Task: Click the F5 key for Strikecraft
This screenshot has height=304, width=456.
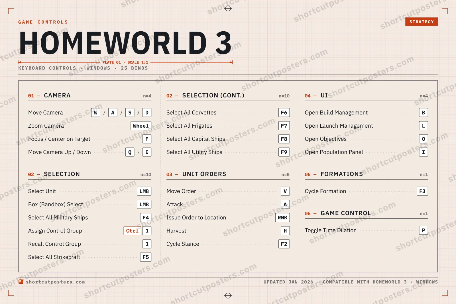Action: [146, 257]
